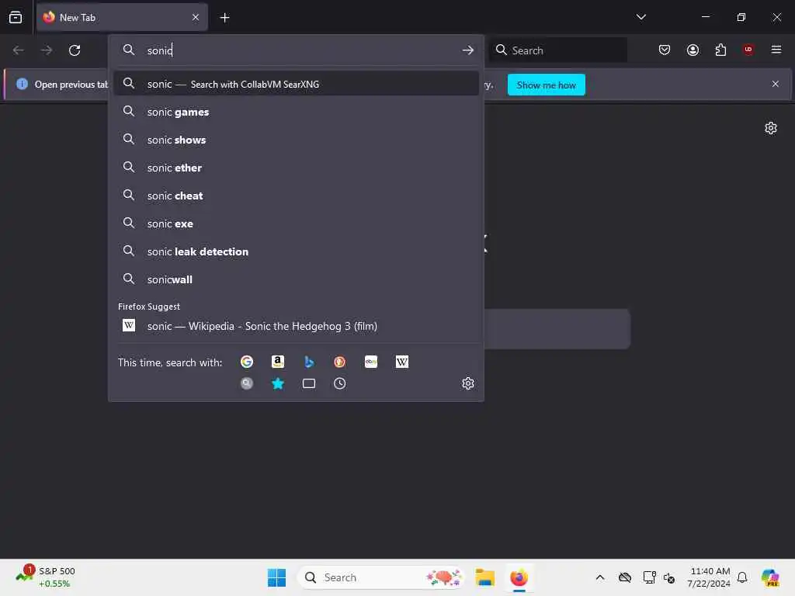Select the sonic cheat suggestion
This screenshot has width=795, height=596.
tap(296, 196)
